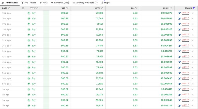
Task: Click Buy arrow icon in 25s ago row
Action: click(29, 29)
